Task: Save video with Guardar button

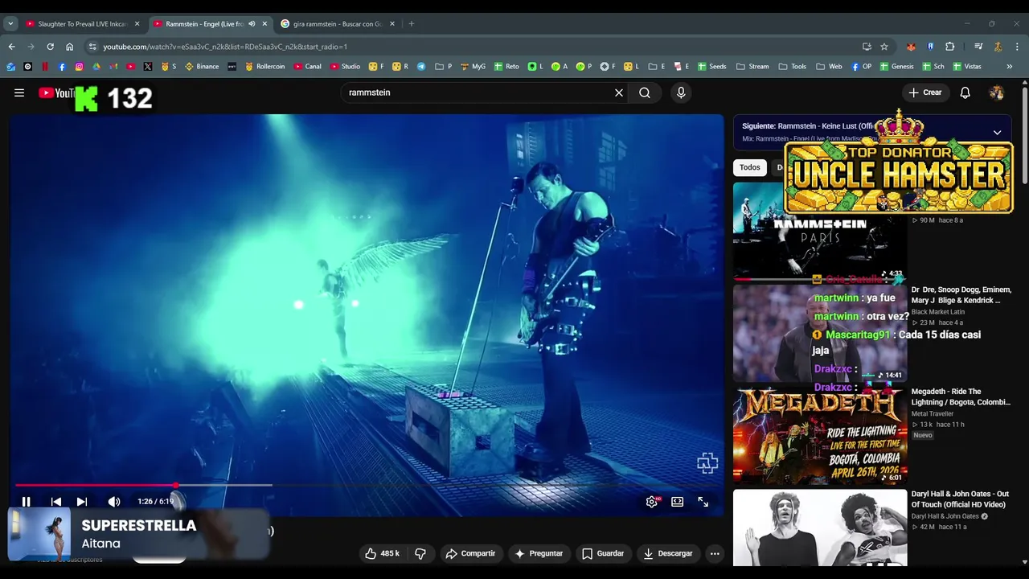Action: (603, 553)
